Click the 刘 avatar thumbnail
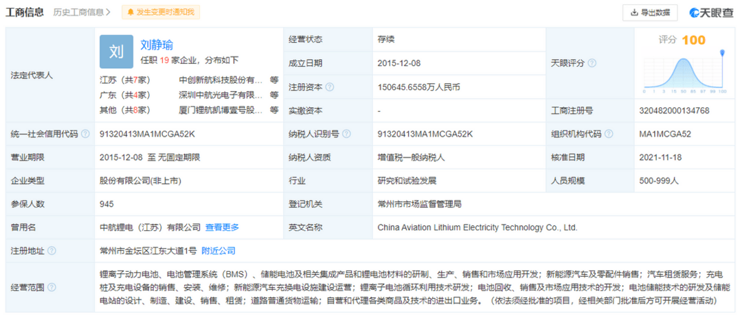 pyautogui.click(x=116, y=52)
